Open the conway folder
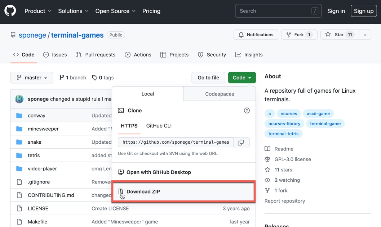Viewport: 381px width, 227px height. coord(36,115)
